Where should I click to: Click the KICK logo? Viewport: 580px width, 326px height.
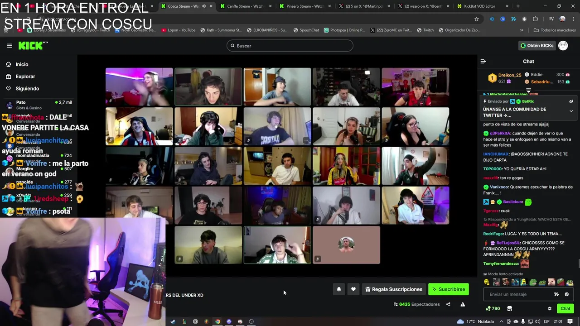pyautogui.click(x=33, y=46)
